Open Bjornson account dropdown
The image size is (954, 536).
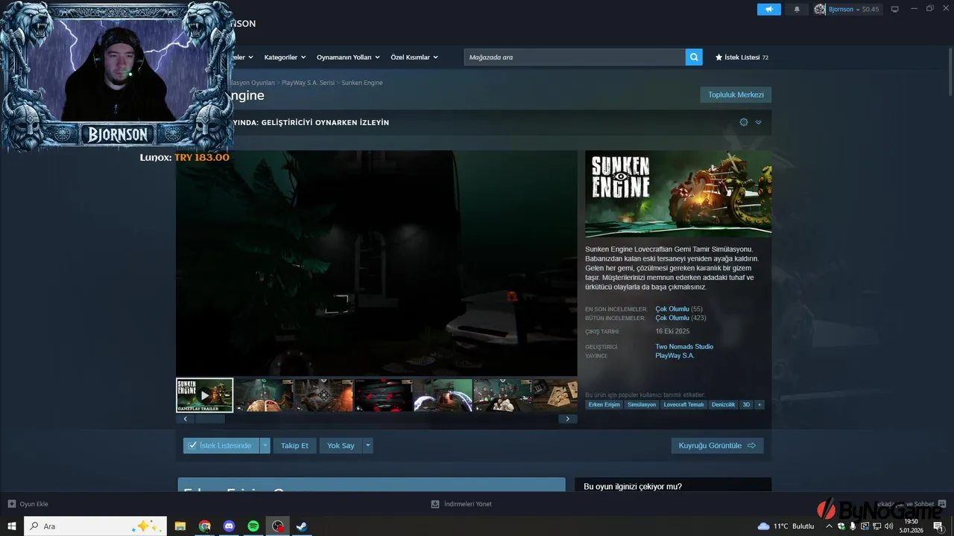pyautogui.click(x=847, y=9)
